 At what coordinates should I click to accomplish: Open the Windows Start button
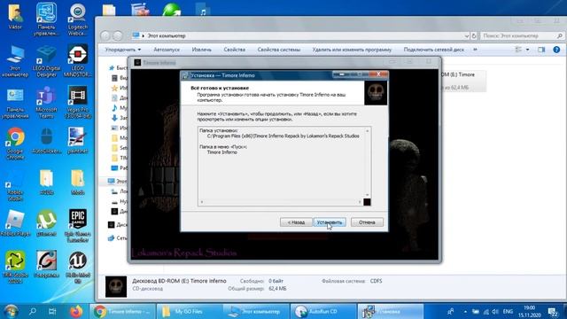[x=11, y=311]
